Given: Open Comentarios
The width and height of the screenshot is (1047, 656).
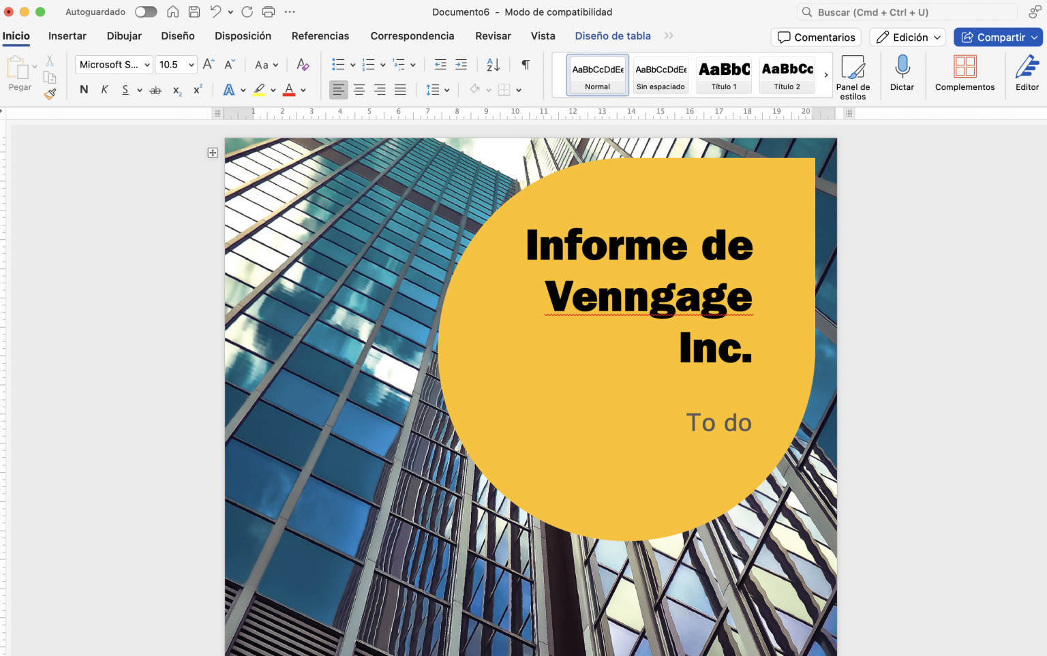Looking at the screenshot, I should tap(816, 37).
